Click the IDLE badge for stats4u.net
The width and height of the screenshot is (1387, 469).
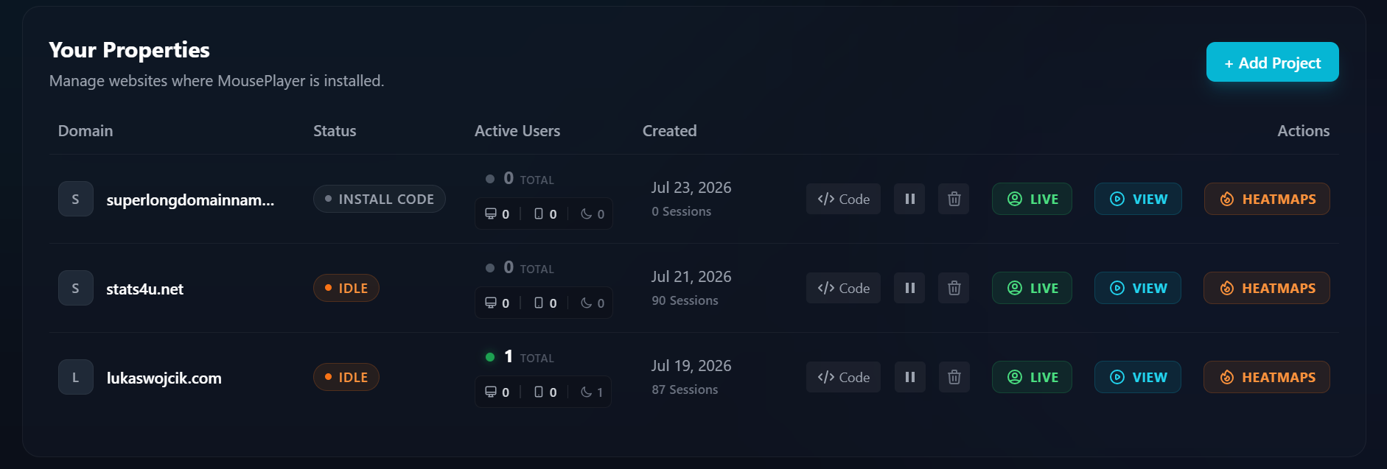(346, 288)
